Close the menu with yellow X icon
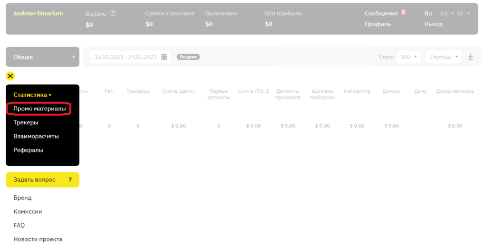Screen dimensions: 487x250 coord(10,76)
